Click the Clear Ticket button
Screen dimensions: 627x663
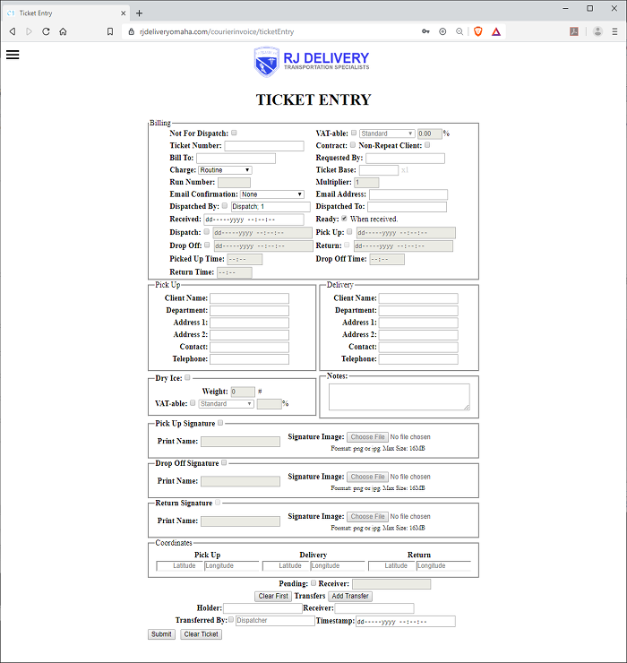(201, 634)
